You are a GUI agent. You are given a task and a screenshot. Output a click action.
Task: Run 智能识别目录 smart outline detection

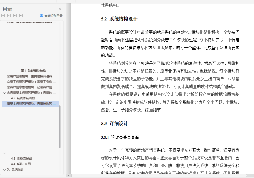click(51, 16)
